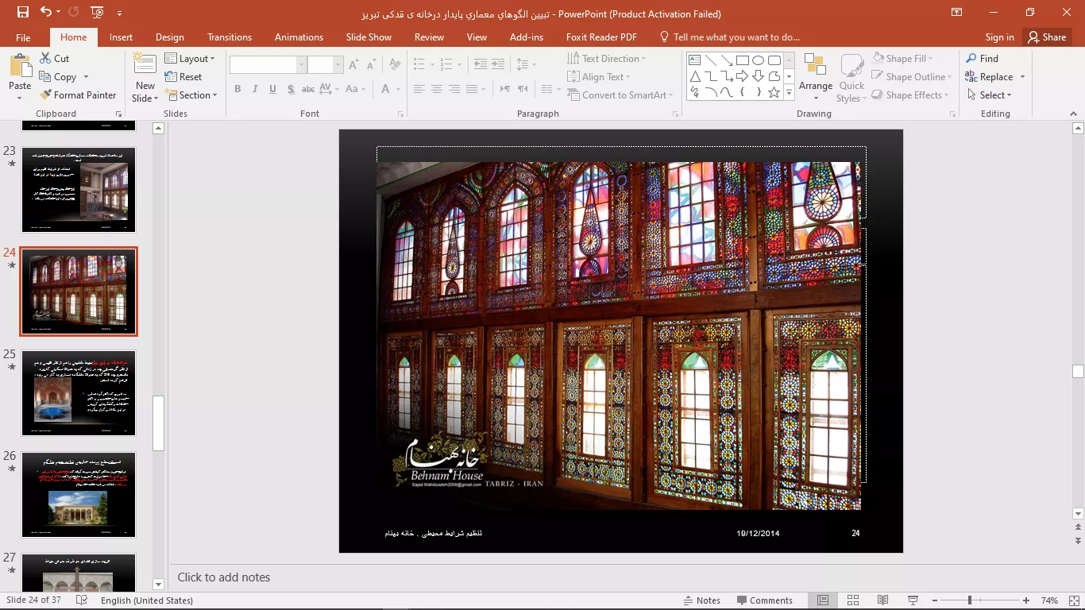Image resolution: width=1085 pixels, height=610 pixels.
Task: Switch to the Transitions tab
Action: [x=230, y=37]
